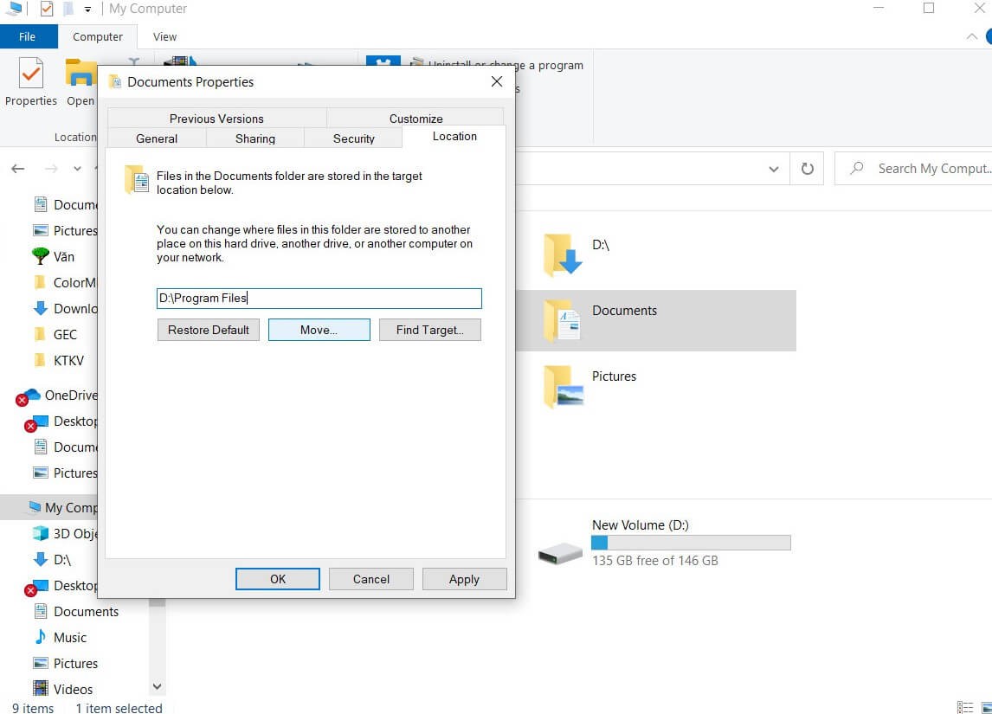Click inside the folder location text field

pyautogui.click(x=319, y=298)
